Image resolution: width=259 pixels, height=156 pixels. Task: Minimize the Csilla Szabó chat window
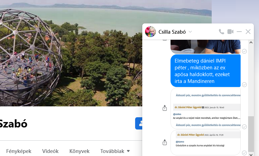coord(239,32)
